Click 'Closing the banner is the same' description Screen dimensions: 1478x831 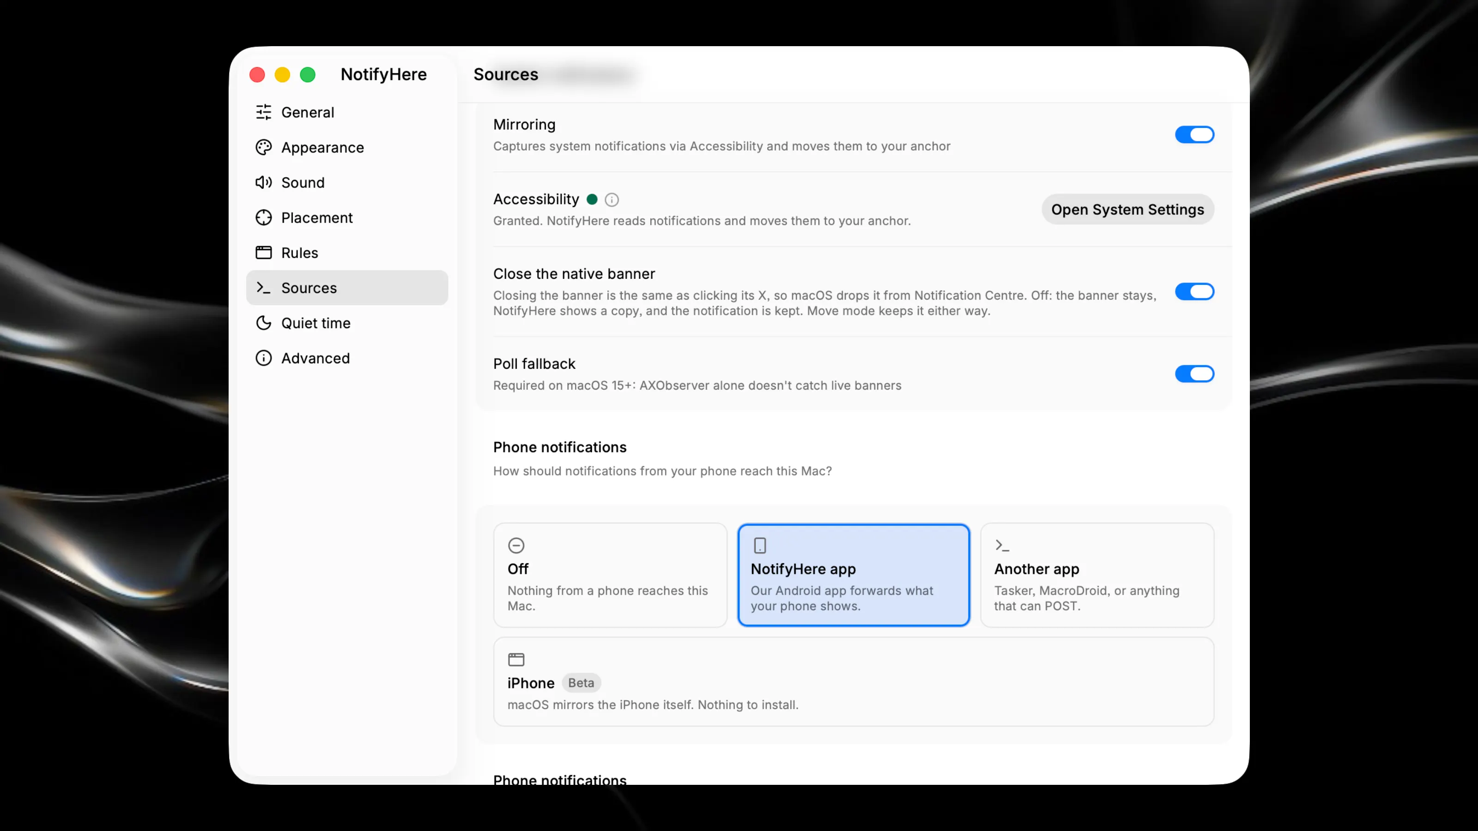[x=824, y=303]
